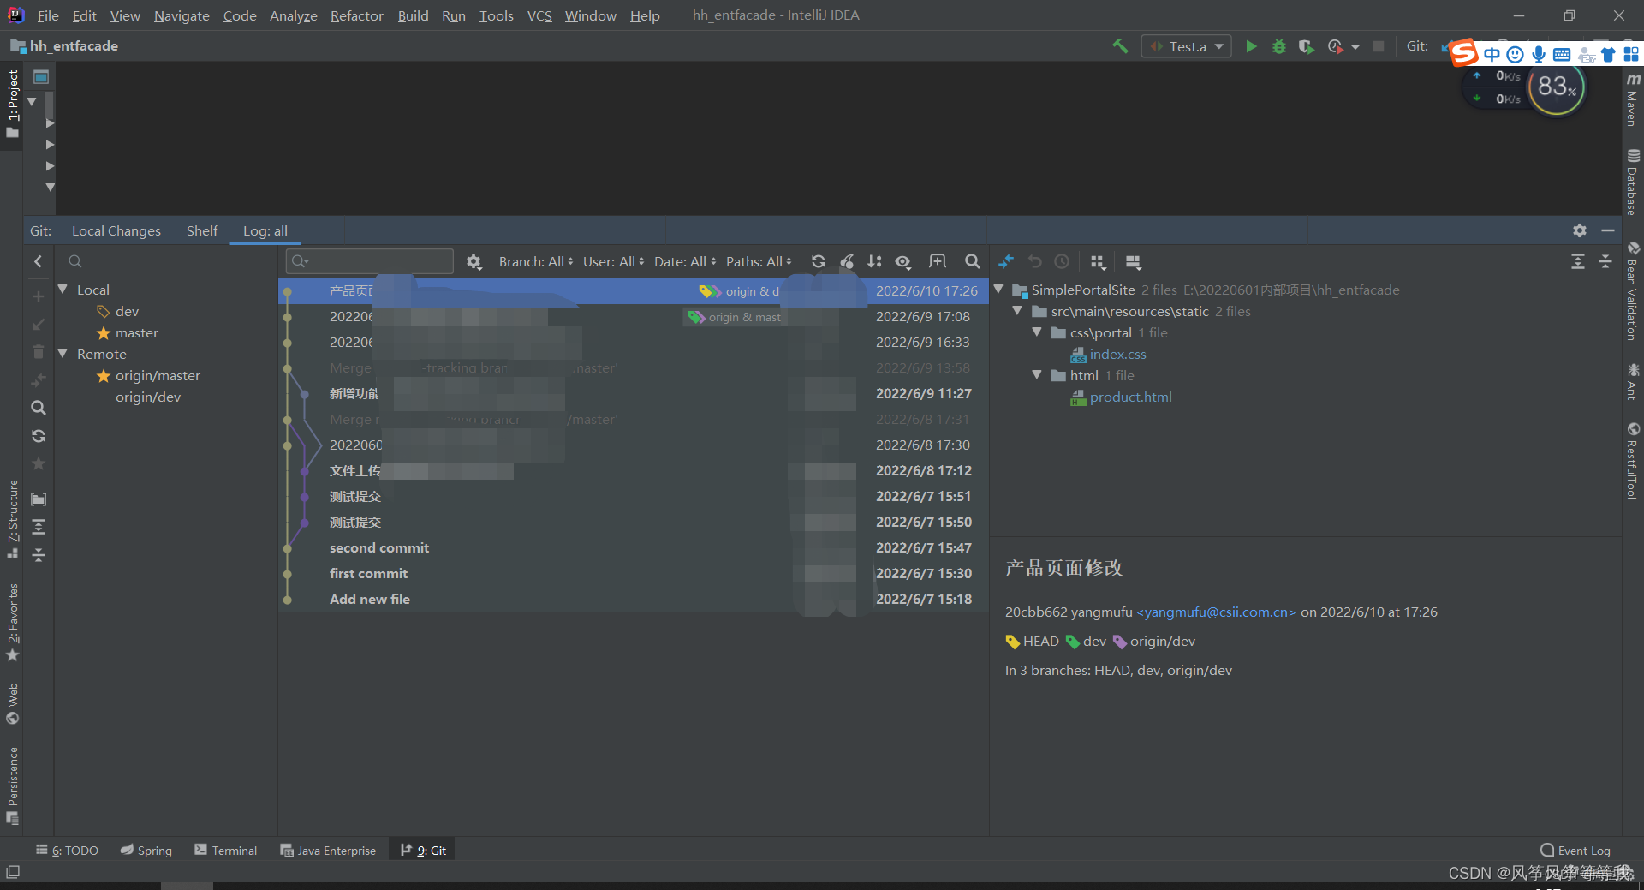The image size is (1644, 890).
Task: Toggle the Favorites tool window
Action: click(x=12, y=623)
